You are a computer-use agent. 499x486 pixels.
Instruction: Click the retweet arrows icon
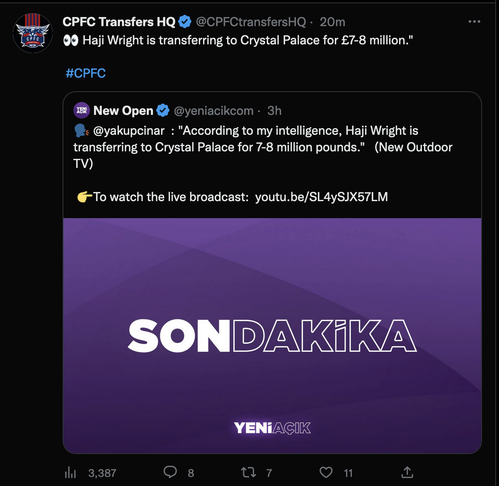tap(249, 472)
